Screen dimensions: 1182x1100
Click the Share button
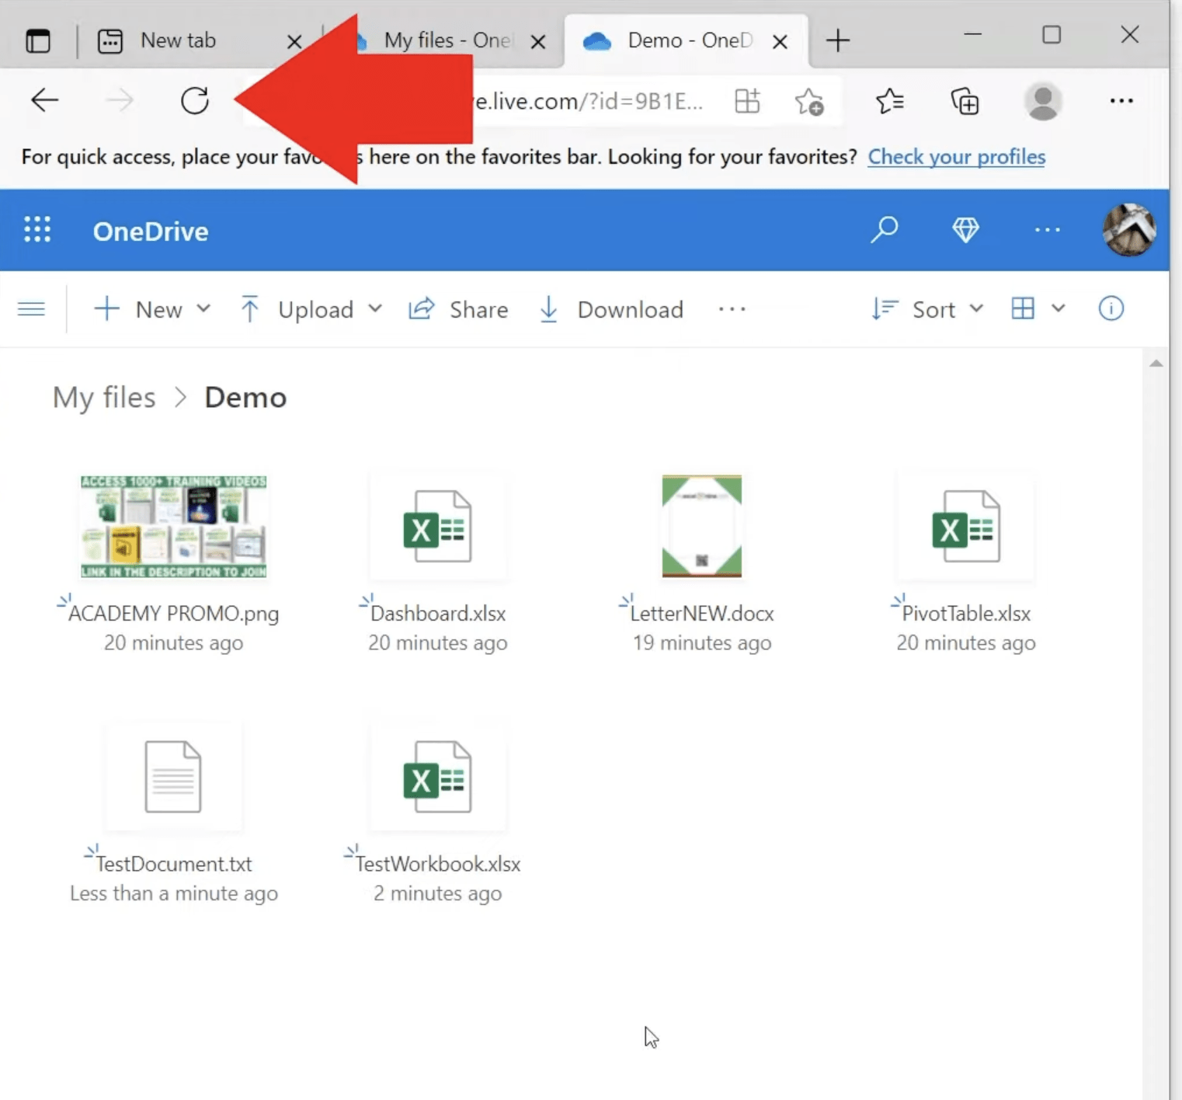coord(458,309)
